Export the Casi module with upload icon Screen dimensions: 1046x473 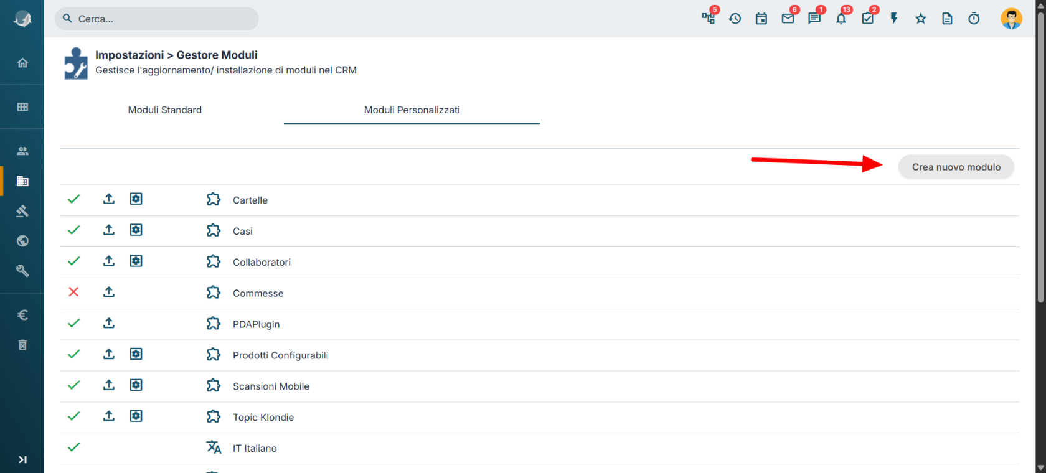(109, 230)
